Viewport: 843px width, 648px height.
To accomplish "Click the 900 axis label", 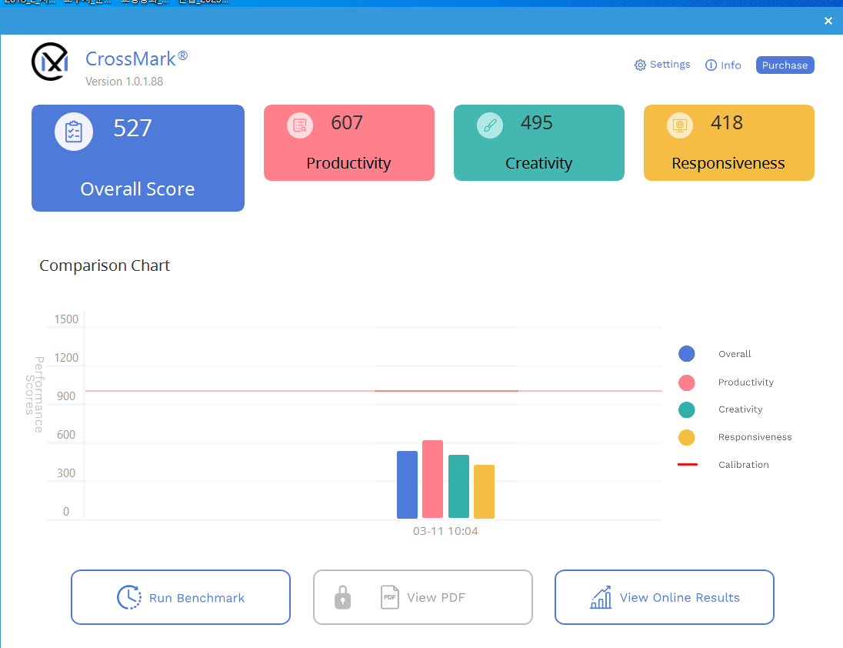I will click(x=66, y=396).
